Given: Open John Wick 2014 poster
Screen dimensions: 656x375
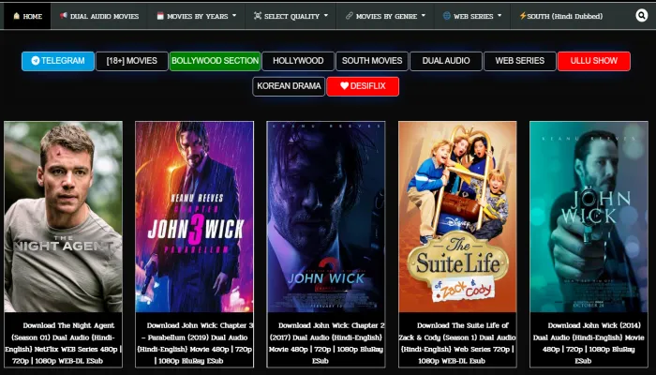Looking at the screenshot, I should pyautogui.click(x=589, y=217).
